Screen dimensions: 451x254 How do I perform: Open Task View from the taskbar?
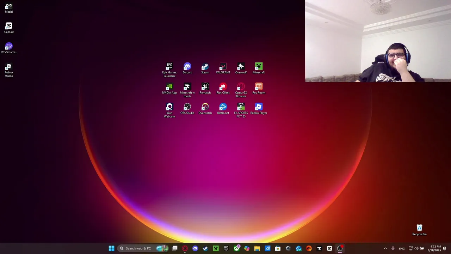pos(175,248)
